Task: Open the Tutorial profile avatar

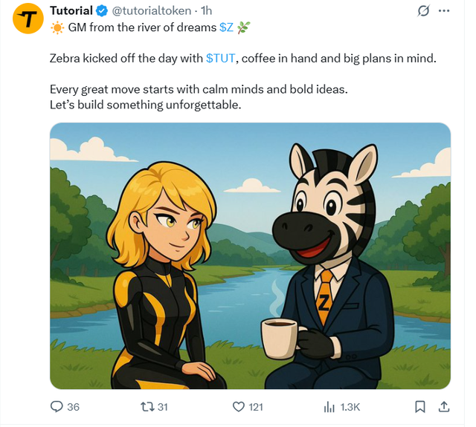Action: pyautogui.click(x=28, y=19)
